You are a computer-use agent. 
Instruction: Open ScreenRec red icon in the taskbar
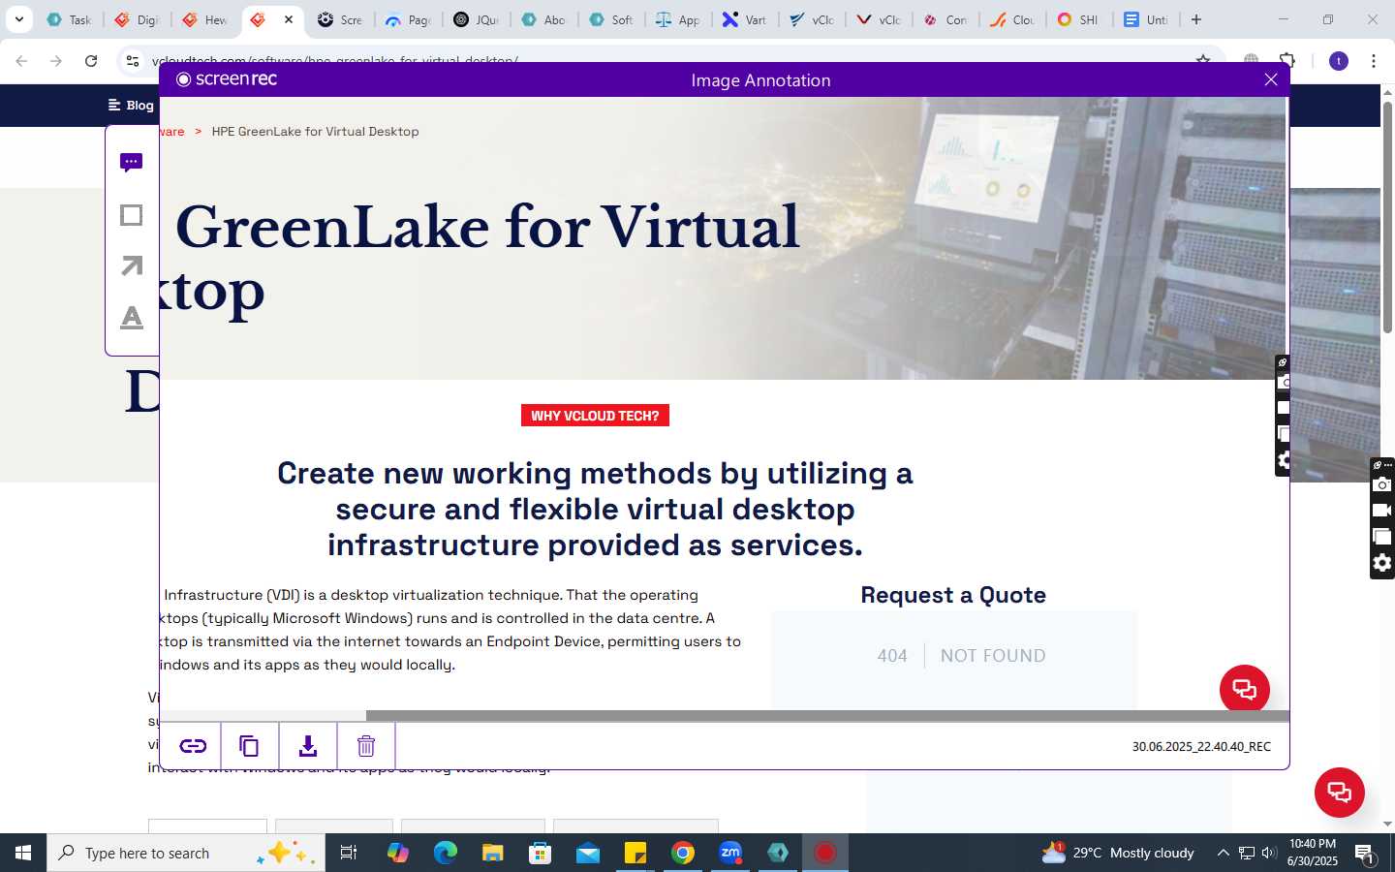[x=825, y=853]
